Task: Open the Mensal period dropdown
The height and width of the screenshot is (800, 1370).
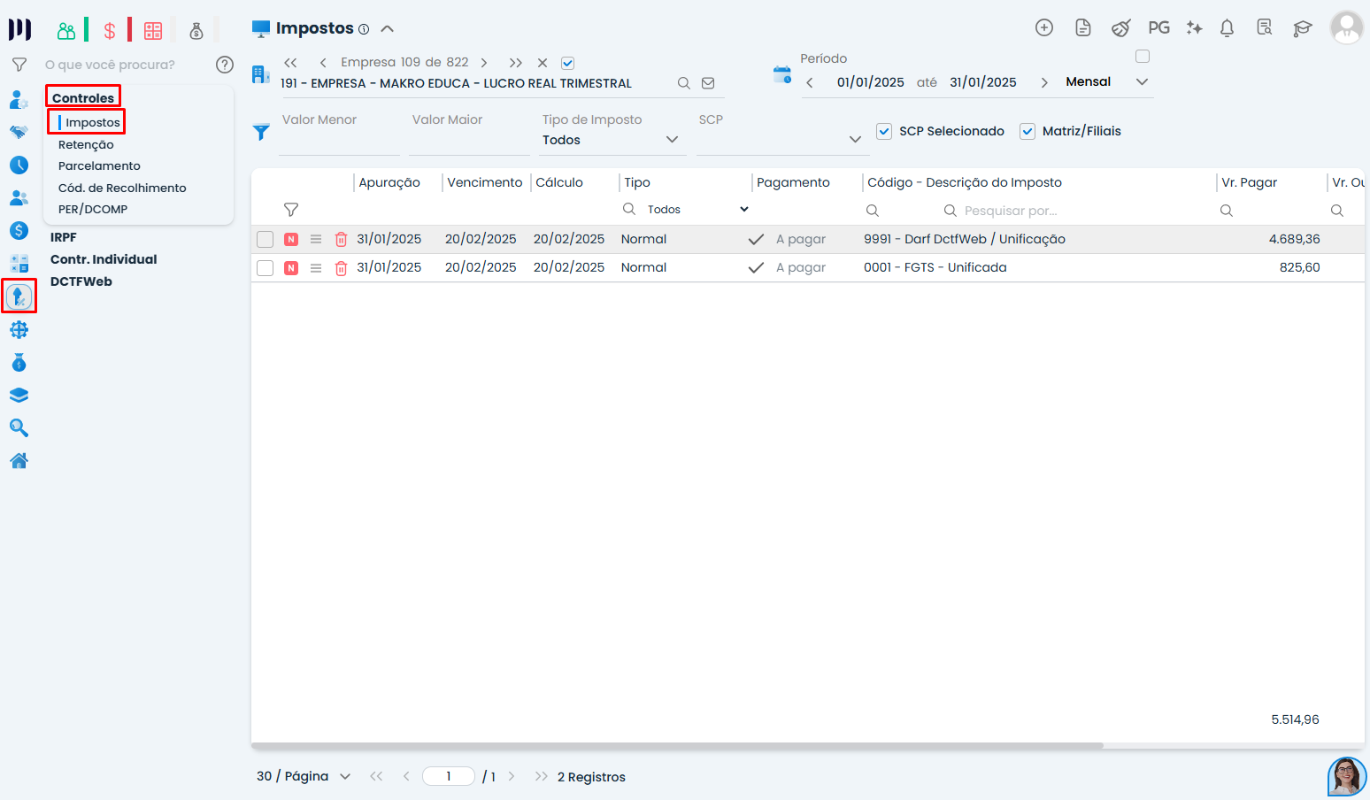Action: coord(1142,81)
